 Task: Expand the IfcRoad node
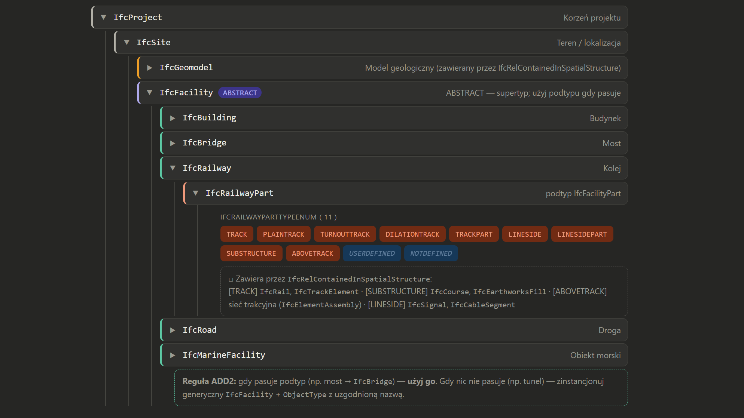point(173,330)
